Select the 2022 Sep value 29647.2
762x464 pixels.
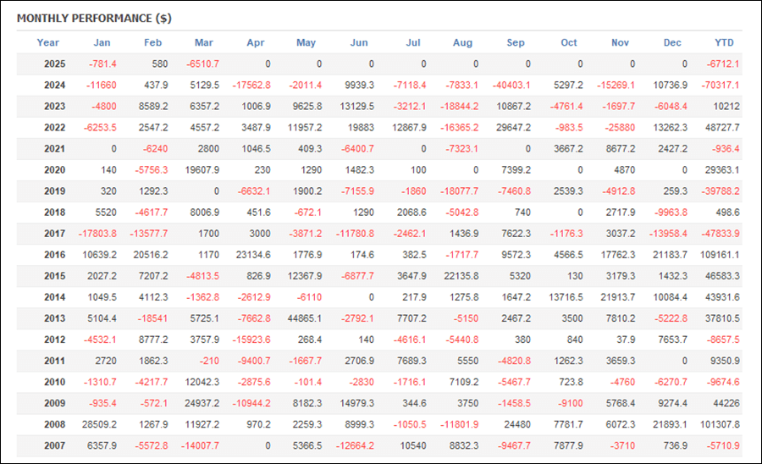(x=513, y=128)
